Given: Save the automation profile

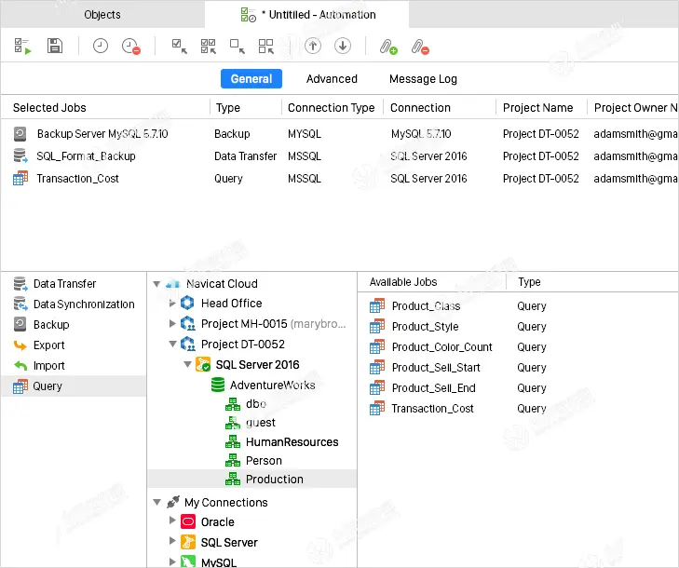Looking at the screenshot, I should (x=55, y=46).
